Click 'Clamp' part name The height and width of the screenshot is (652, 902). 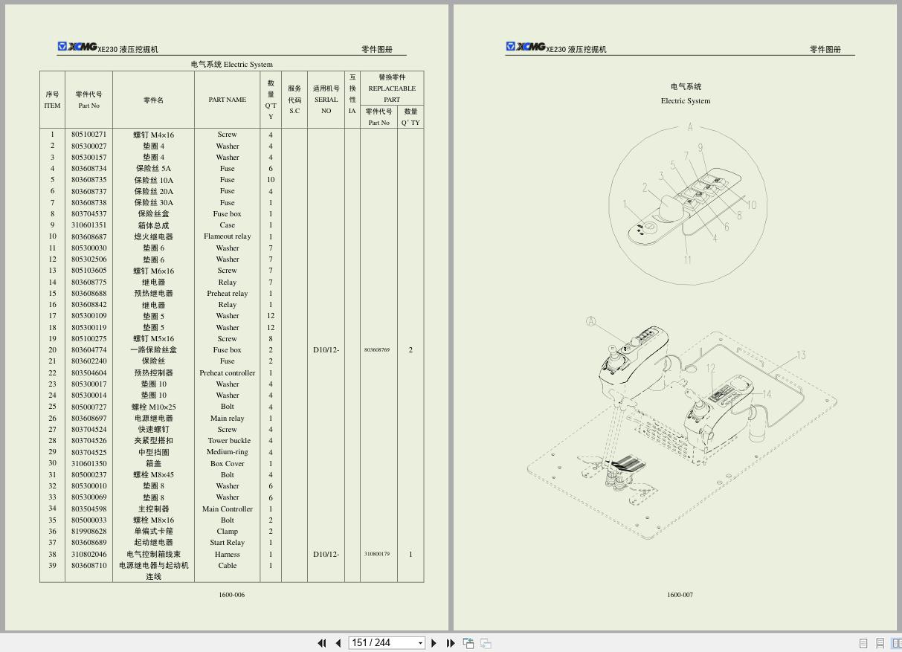pos(227,532)
